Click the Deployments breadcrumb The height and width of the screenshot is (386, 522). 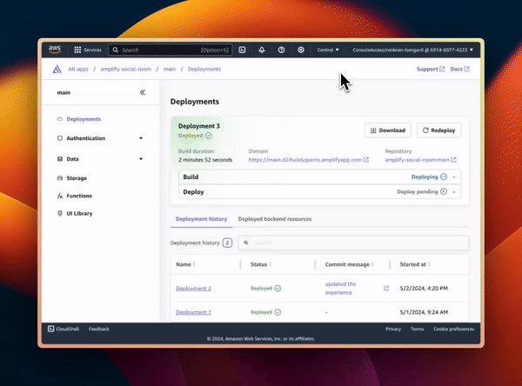[x=204, y=70]
